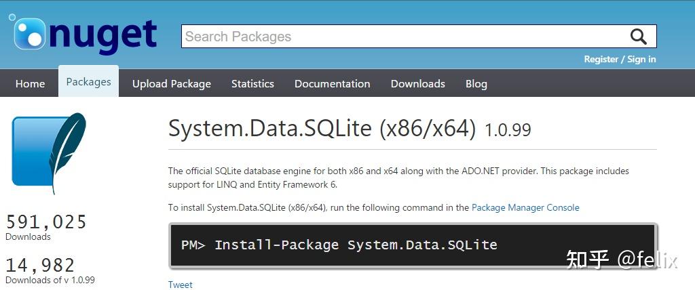Image resolution: width=695 pixels, height=290 pixels.
Task: Open the Downloads nav item
Action: [x=417, y=84]
